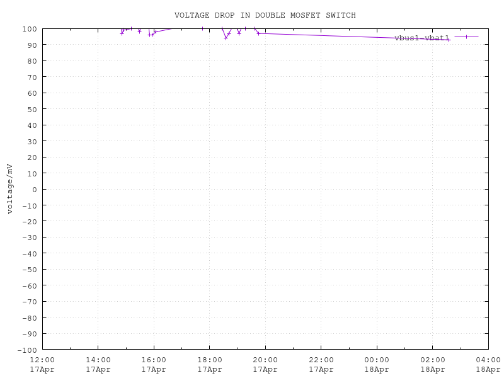Click the positive '90' y-axis tick label
This screenshot has width=504, height=378.
coord(32,45)
